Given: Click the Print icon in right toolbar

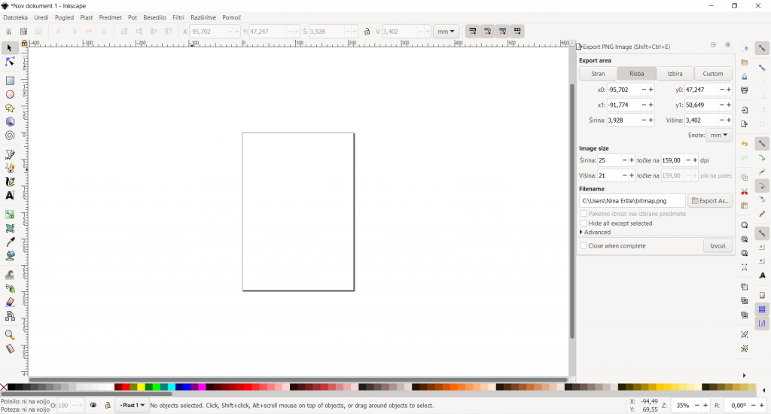Looking at the screenshot, I should [745, 90].
